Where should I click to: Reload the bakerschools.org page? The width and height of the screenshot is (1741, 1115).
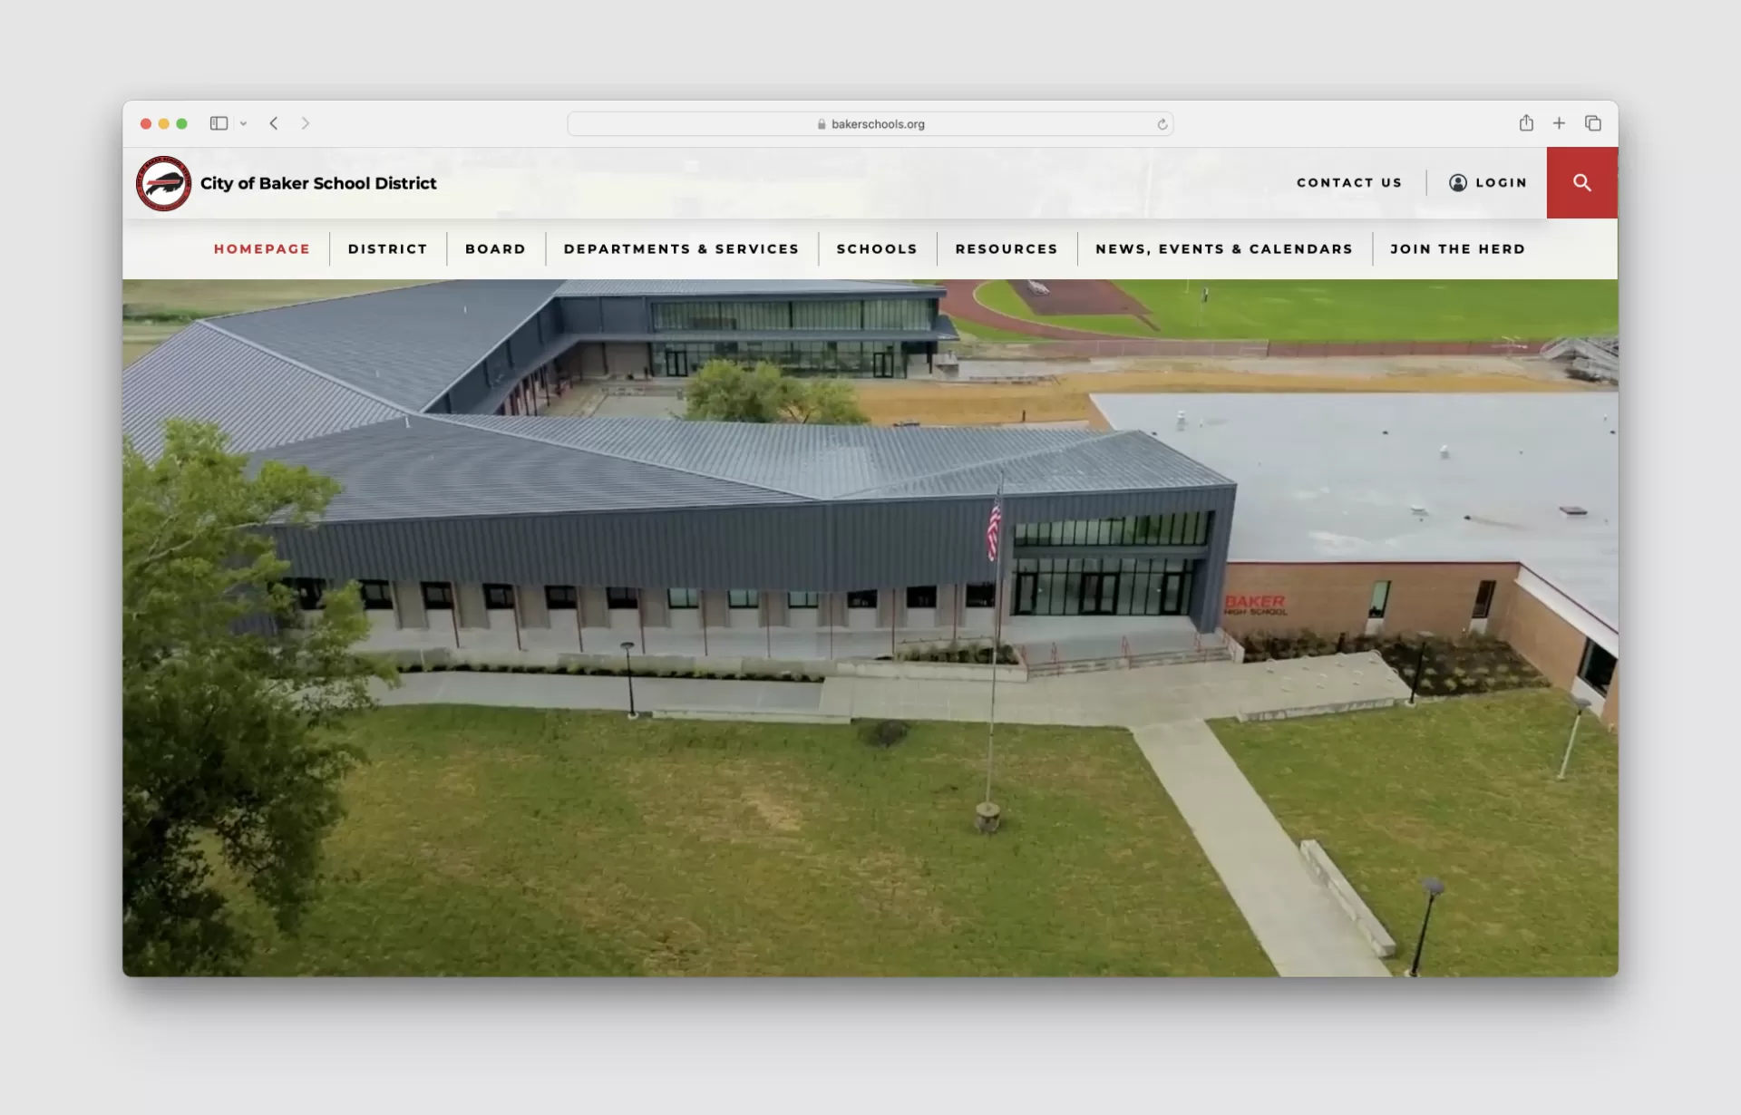(1163, 124)
